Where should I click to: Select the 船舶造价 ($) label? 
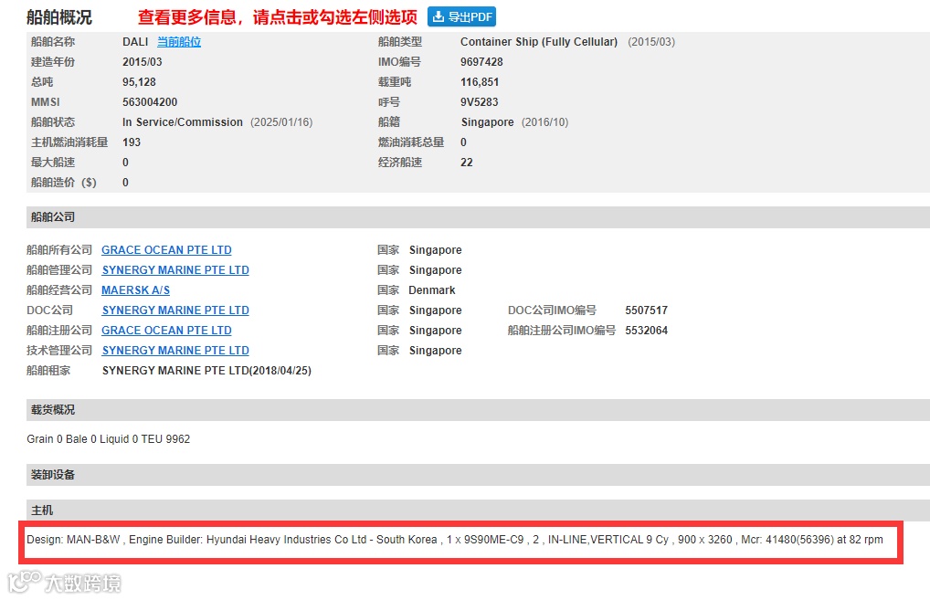click(63, 183)
